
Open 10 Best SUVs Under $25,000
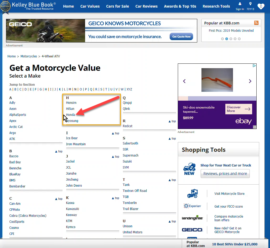tap(235, 244)
